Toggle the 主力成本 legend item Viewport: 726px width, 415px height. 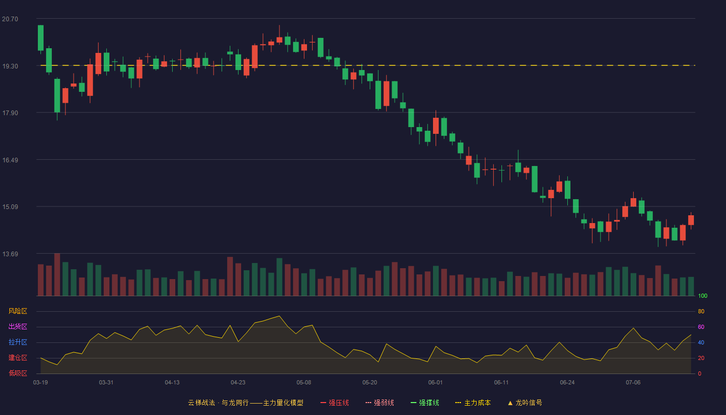472,403
